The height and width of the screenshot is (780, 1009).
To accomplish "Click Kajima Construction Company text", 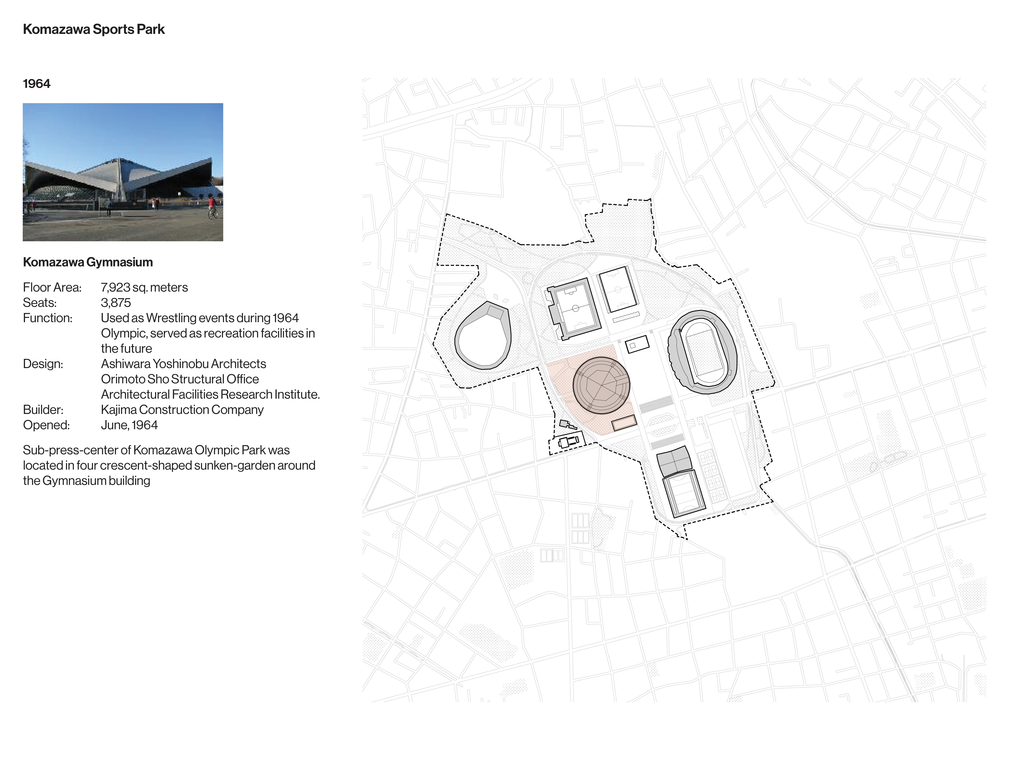I will click(182, 409).
